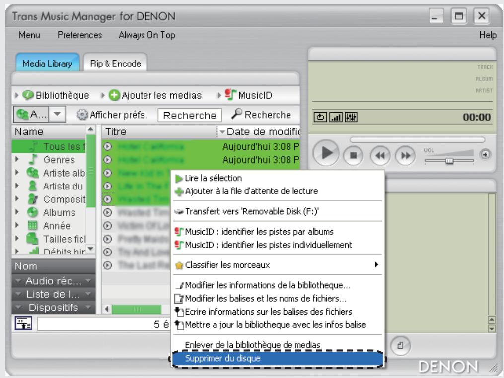Adjust the VOL volume slider
This screenshot has width=504, height=378.
(449, 160)
